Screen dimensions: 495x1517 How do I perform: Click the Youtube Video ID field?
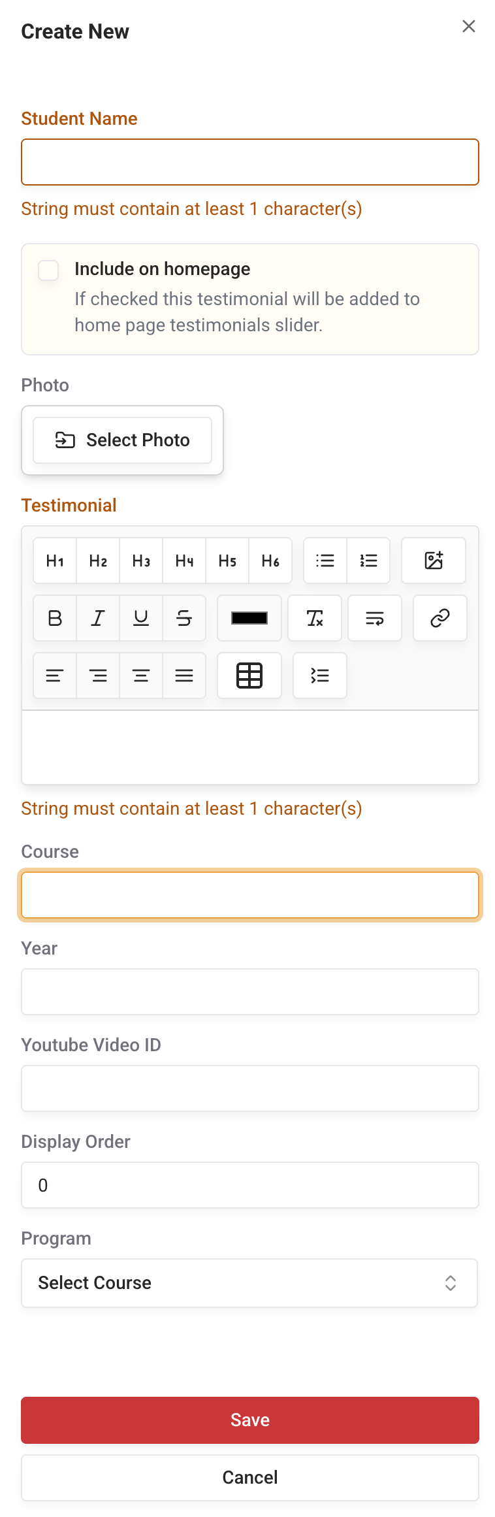(x=249, y=1088)
